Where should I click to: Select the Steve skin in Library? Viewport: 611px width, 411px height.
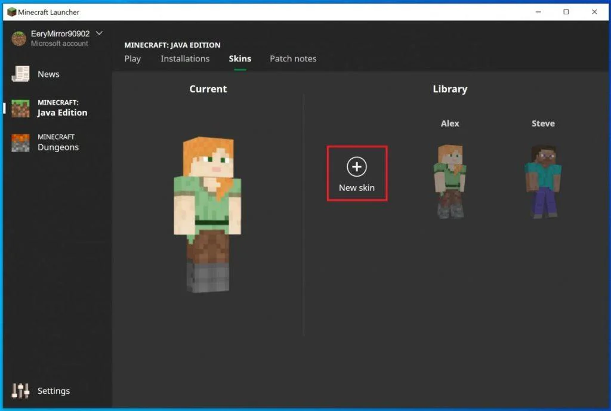543,181
